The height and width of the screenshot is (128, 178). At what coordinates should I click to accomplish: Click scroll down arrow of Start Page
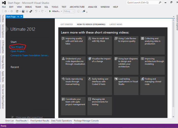click(173, 117)
